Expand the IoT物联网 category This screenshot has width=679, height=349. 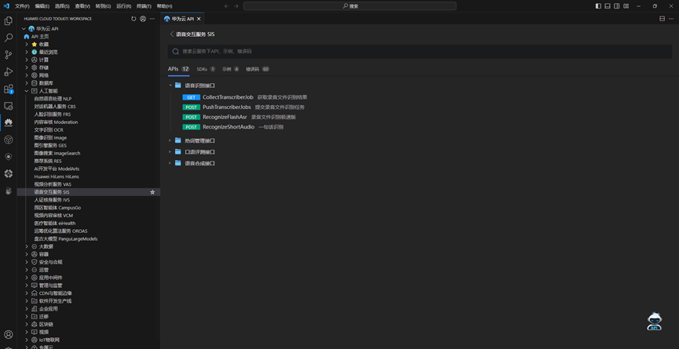tap(27, 340)
